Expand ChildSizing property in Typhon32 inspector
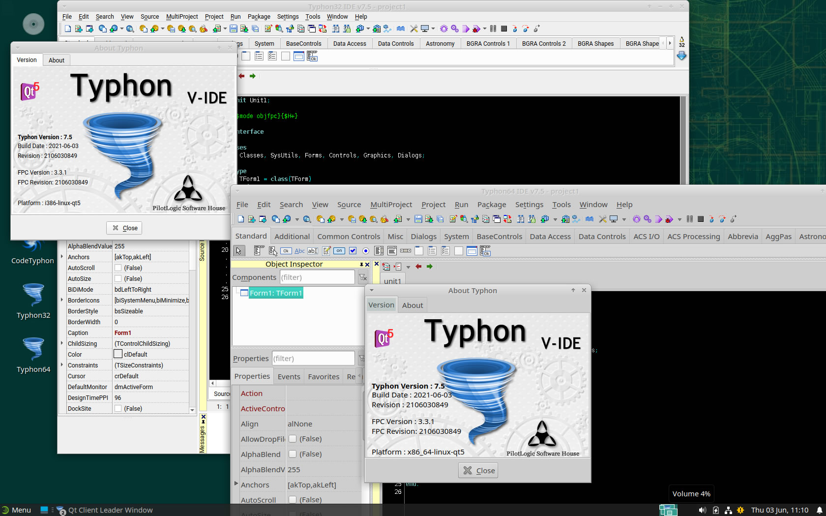The image size is (826, 516). point(62,343)
